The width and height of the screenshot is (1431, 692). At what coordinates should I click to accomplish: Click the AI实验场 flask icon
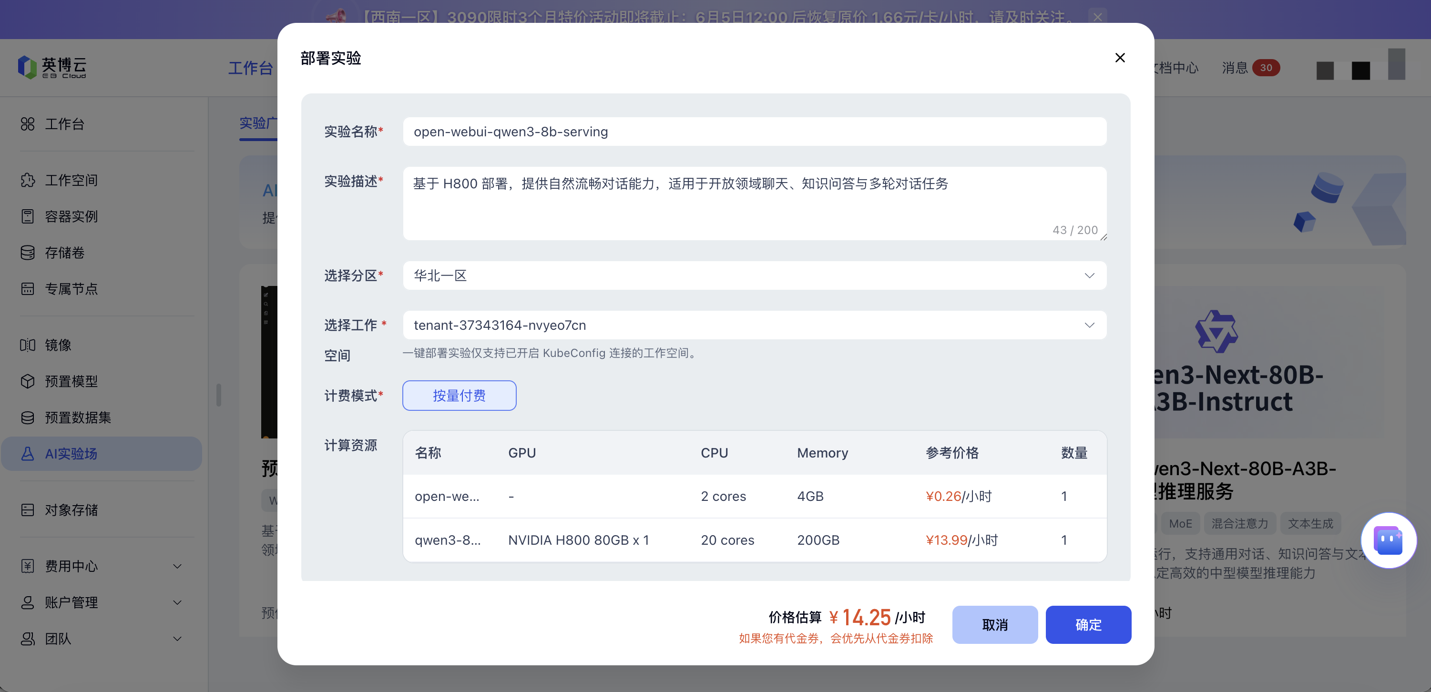(28, 454)
